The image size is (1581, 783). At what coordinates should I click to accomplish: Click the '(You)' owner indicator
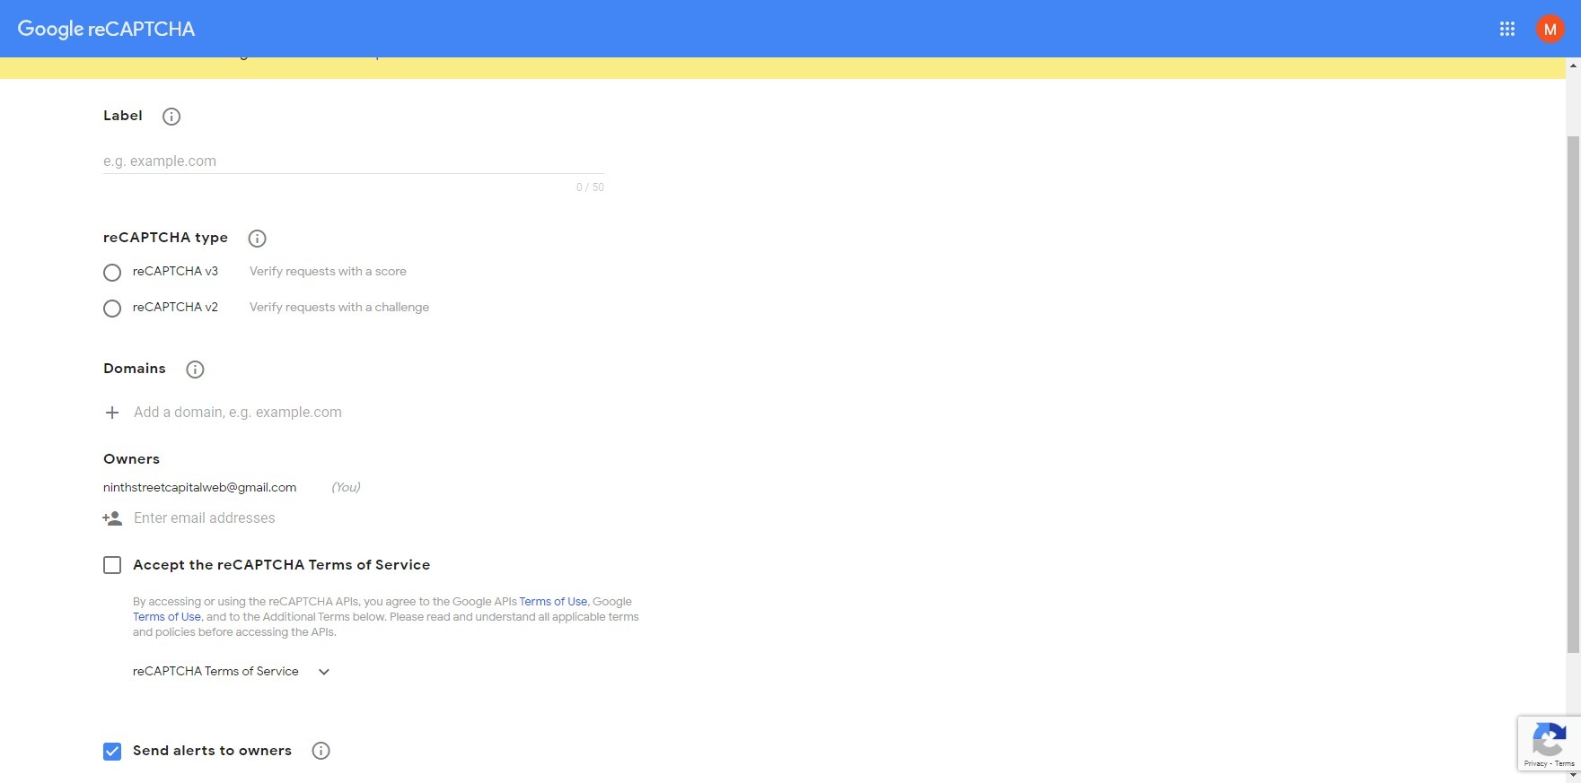[x=346, y=487]
